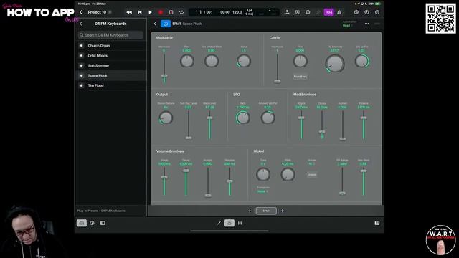Go back from Project 10
This screenshot has height=258, width=459.
[x=81, y=12]
